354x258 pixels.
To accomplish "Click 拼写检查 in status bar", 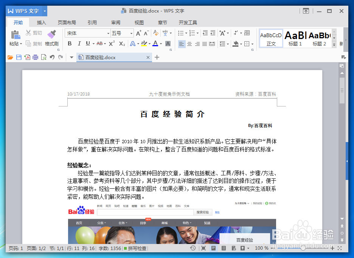I will 135,248.
